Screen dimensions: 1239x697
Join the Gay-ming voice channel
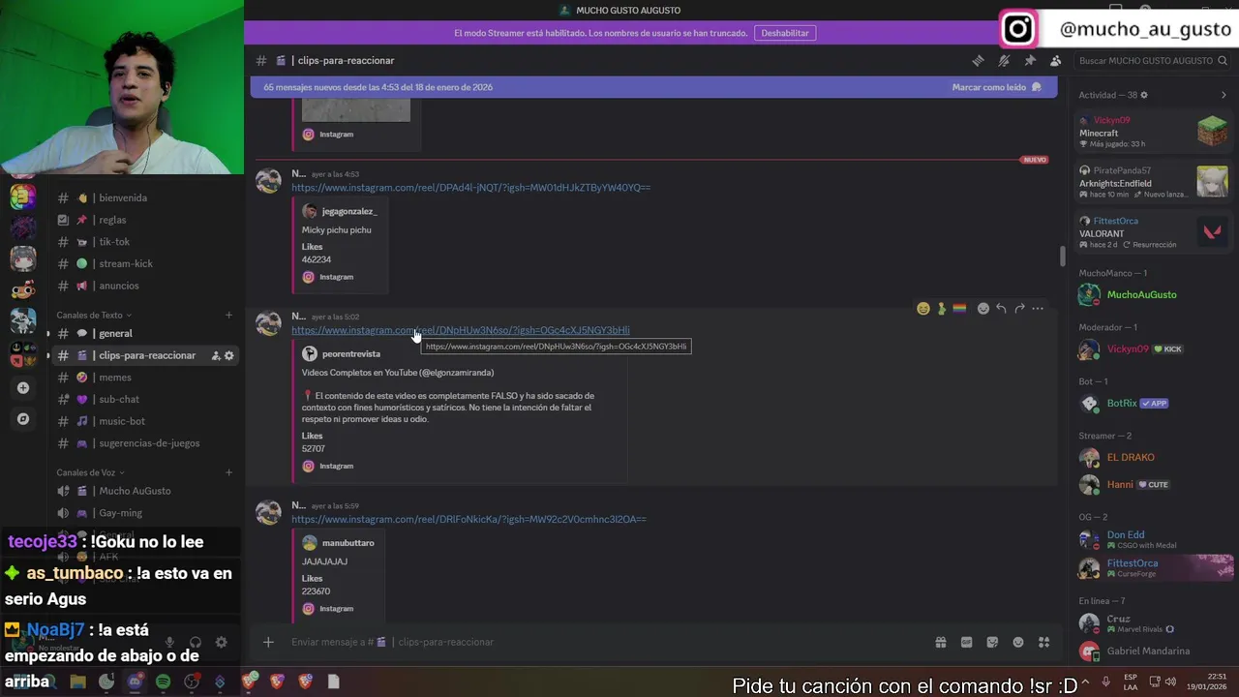(x=120, y=513)
